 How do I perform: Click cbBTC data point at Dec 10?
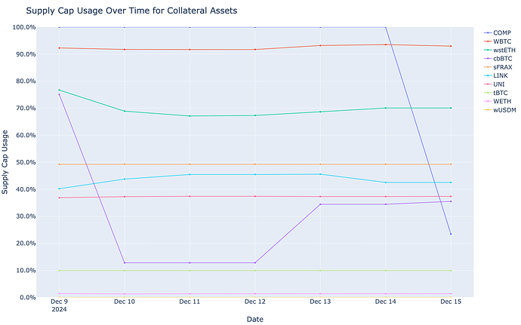point(124,263)
